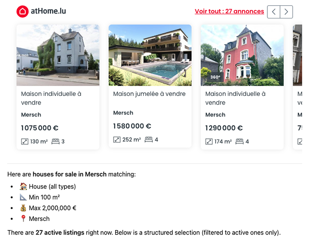The height and width of the screenshot is (242, 309).
Task: Open 'Voir tout : 27 annonces' link
Action: click(229, 11)
